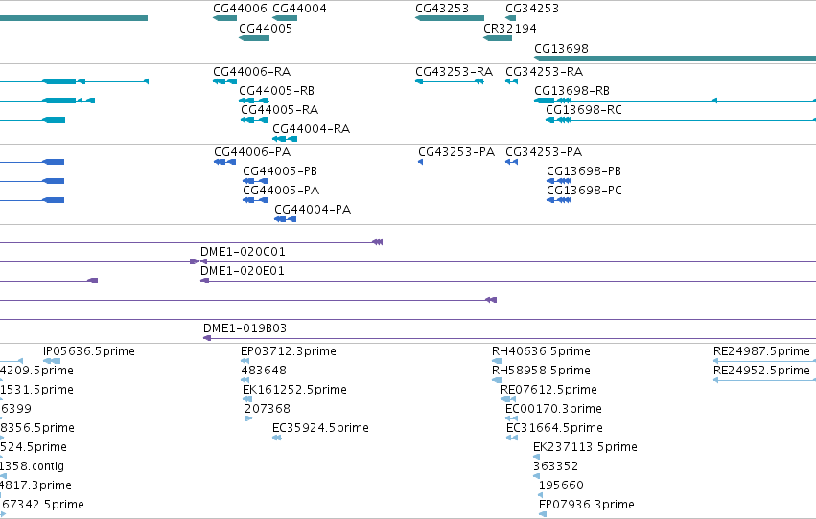
Task: Click the CG34253 gene label
Action: 532,9
